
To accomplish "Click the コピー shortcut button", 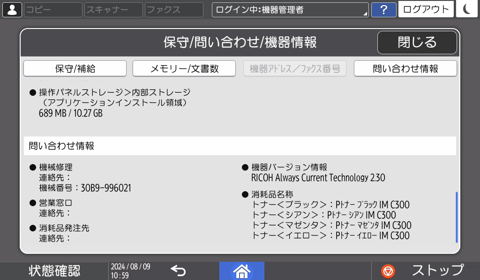I will 52,10.
